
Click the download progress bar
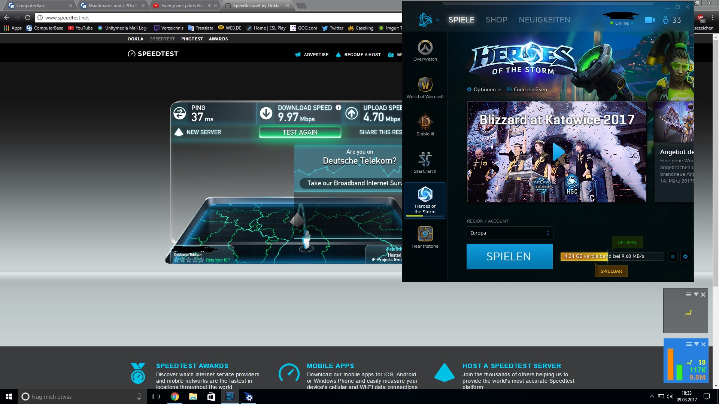pos(612,257)
